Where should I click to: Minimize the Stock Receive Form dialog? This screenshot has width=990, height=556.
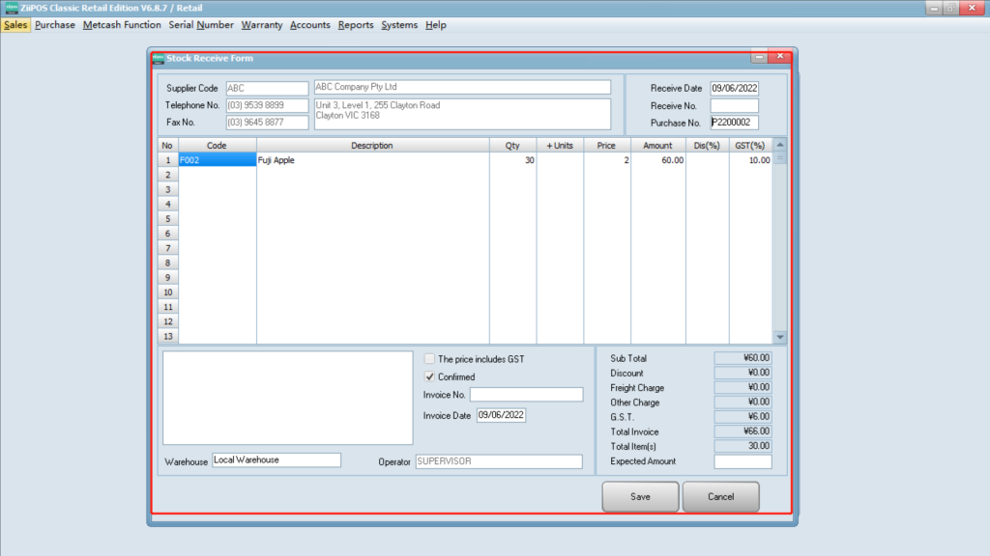click(760, 57)
